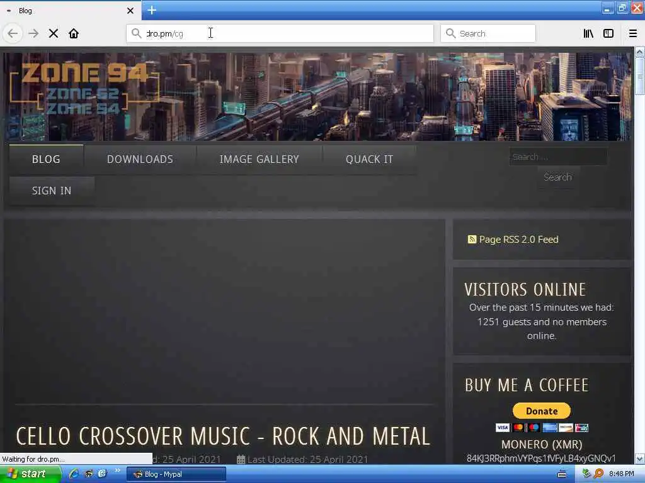Image resolution: width=645 pixels, height=483 pixels.
Task: Toggle the sidebar view icon
Action: 608,33
